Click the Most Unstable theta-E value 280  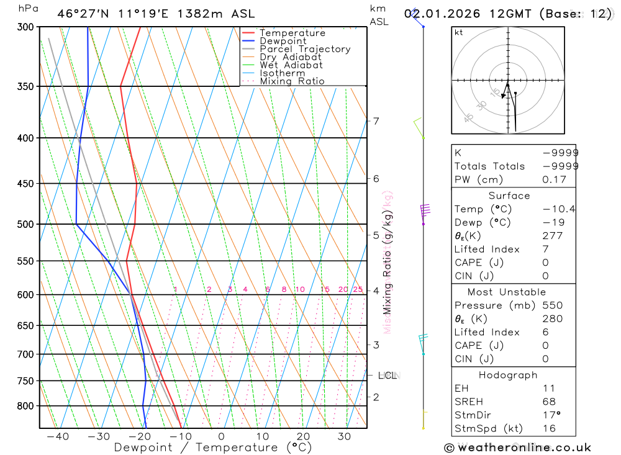pyautogui.click(x=553, y=319)
